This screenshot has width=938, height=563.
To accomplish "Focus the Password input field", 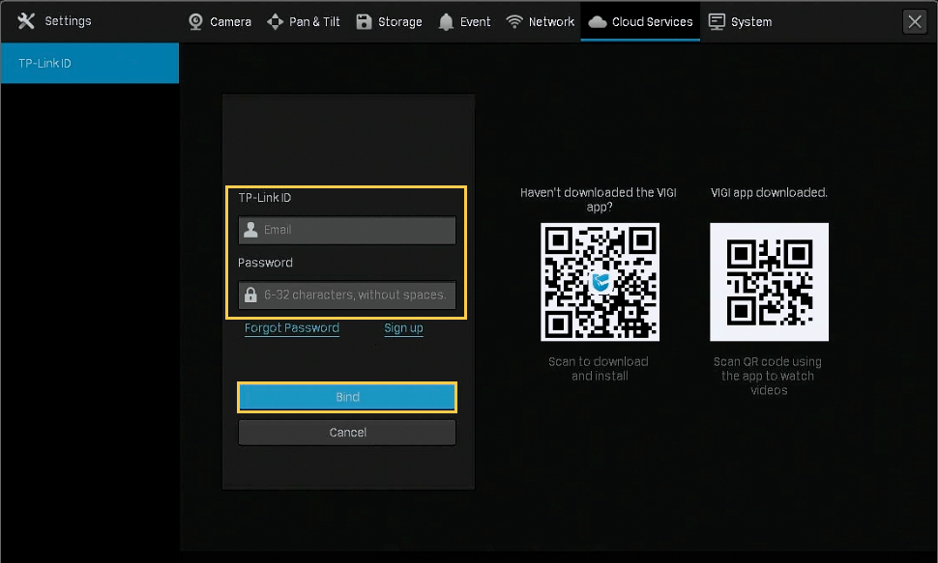I will 347,295.
